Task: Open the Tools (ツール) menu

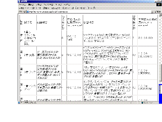Action: [x=59, y=5]
